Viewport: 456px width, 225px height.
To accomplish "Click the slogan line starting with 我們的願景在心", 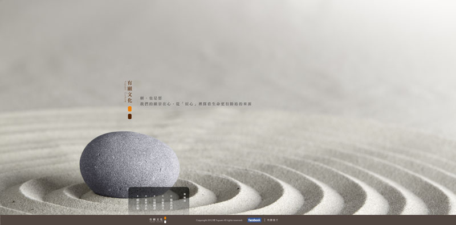I will point(196,104).
